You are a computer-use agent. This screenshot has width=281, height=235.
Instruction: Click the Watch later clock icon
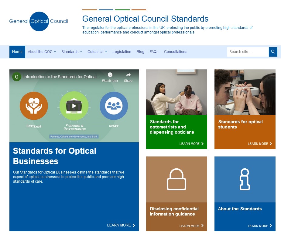pos(110,75)
